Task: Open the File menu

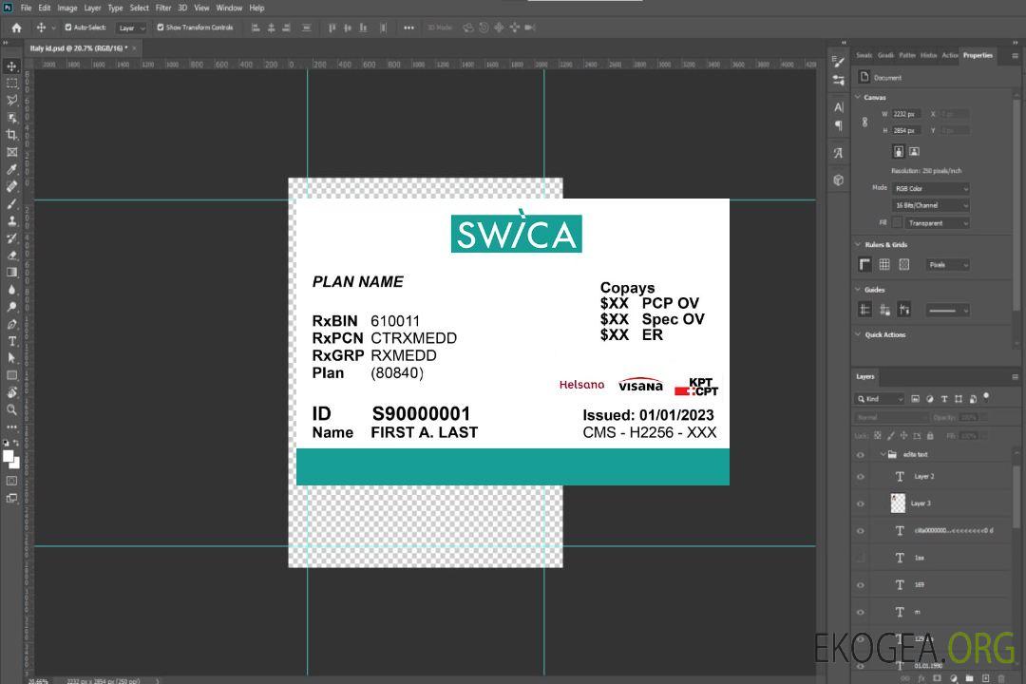Action: (27, 8)
